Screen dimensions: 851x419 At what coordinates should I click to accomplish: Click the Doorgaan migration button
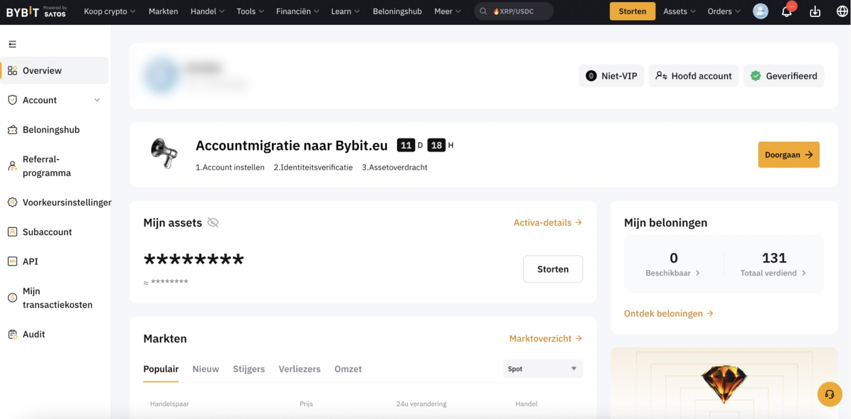(x=789, y=155)
